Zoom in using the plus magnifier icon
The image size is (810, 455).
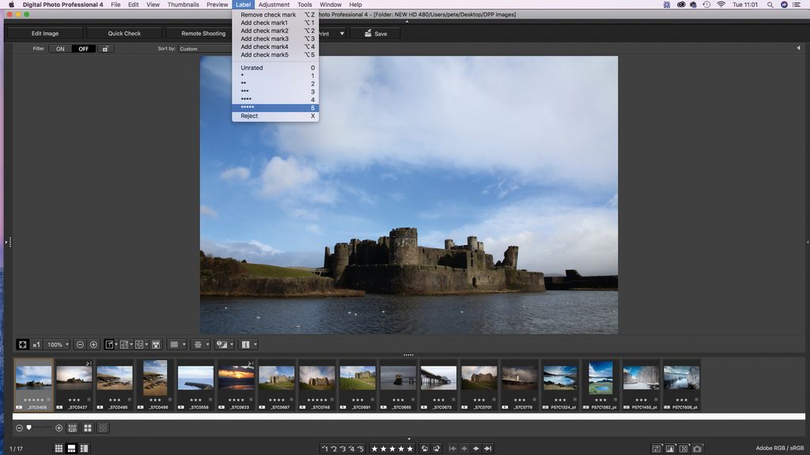point(93,344)
